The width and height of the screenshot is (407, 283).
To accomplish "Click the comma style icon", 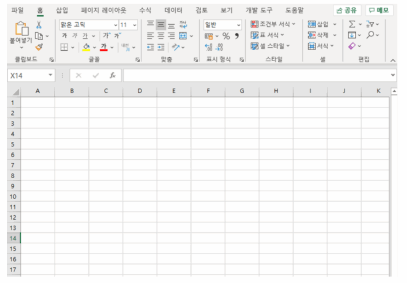I will (x=236, y=36).
